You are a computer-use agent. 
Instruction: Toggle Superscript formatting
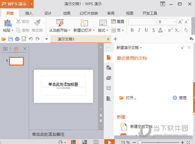(x=170, y=30)
